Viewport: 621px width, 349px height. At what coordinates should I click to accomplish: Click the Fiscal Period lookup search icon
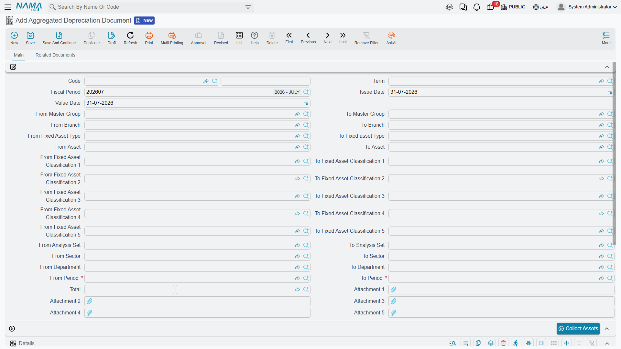[x=306, y=92]
